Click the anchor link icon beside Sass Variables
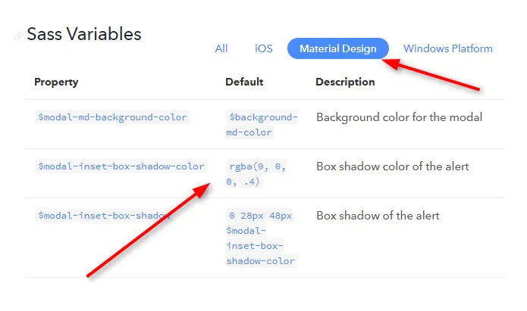This screenshot has width=527, height=311. pos(18,36)
